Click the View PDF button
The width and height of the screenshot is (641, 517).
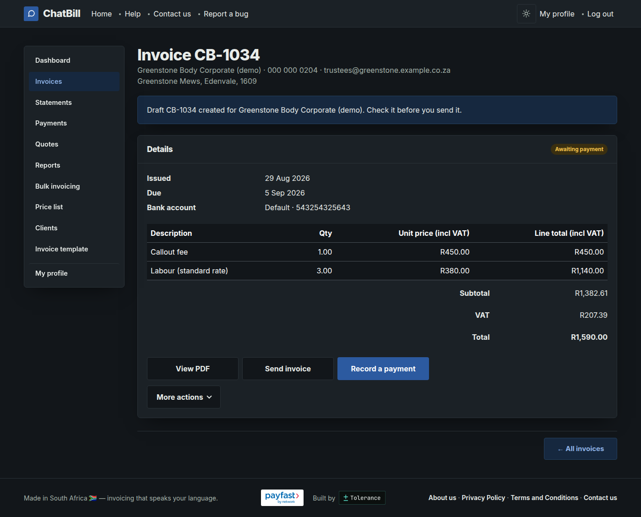click(x=193, y=369)
